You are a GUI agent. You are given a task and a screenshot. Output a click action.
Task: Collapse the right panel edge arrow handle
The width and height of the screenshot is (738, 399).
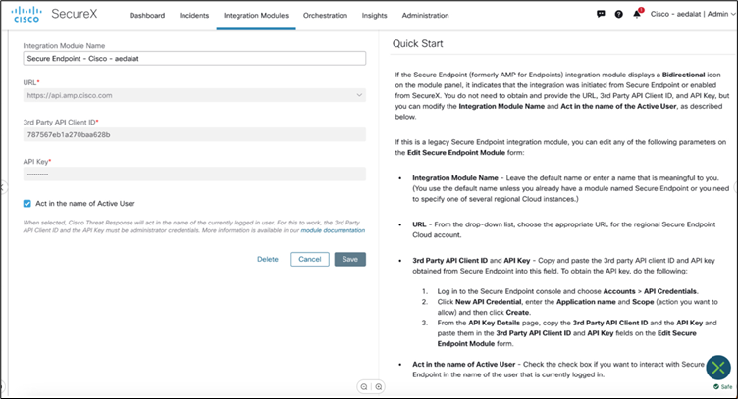coord(735,187)
